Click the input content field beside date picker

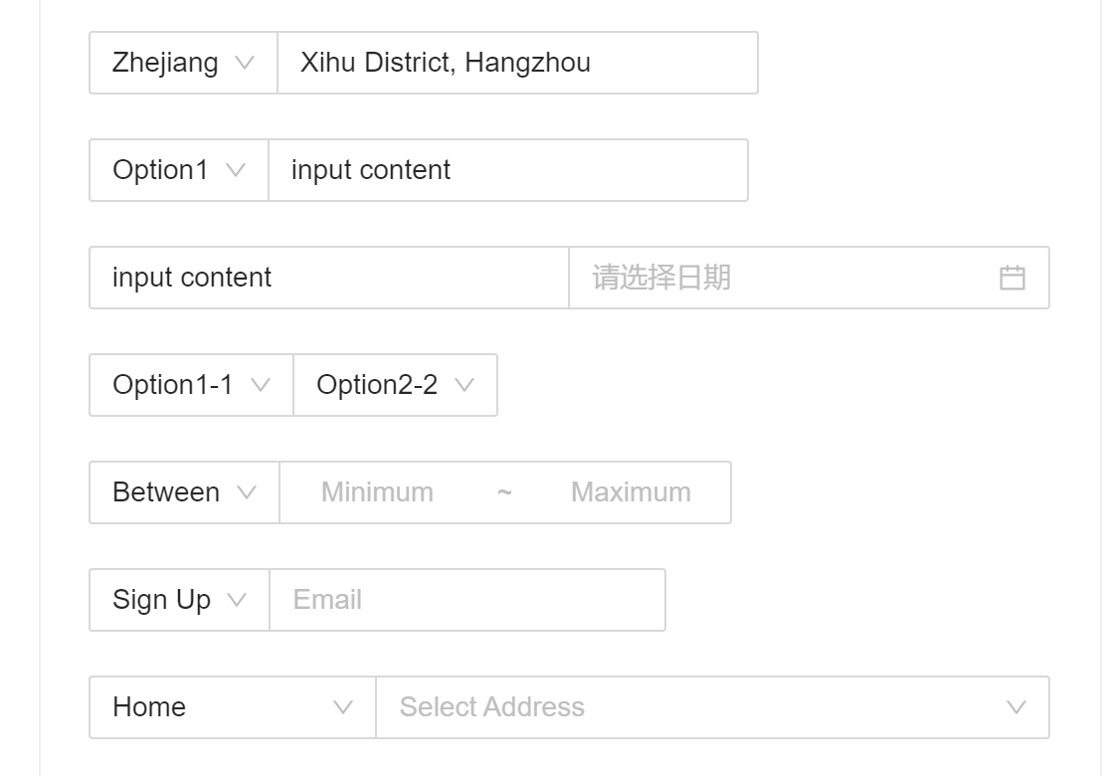click(328, 278)
